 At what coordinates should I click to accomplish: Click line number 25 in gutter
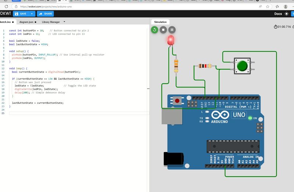coord(3,113)
